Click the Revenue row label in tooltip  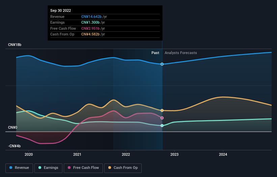click(x=57, y=17)
